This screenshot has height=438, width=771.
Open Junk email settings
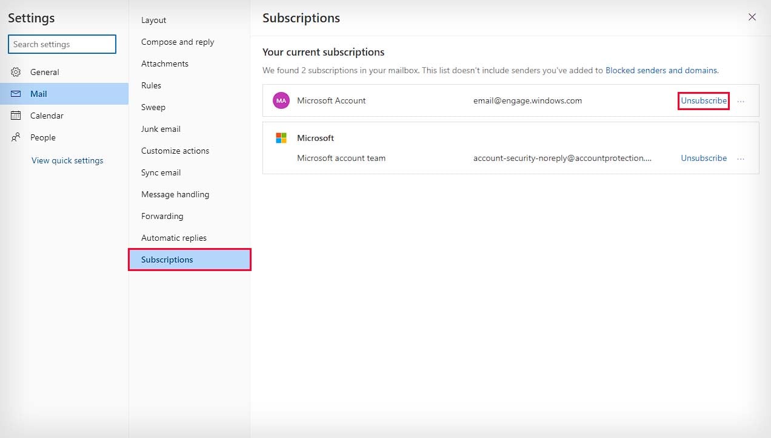161,129
